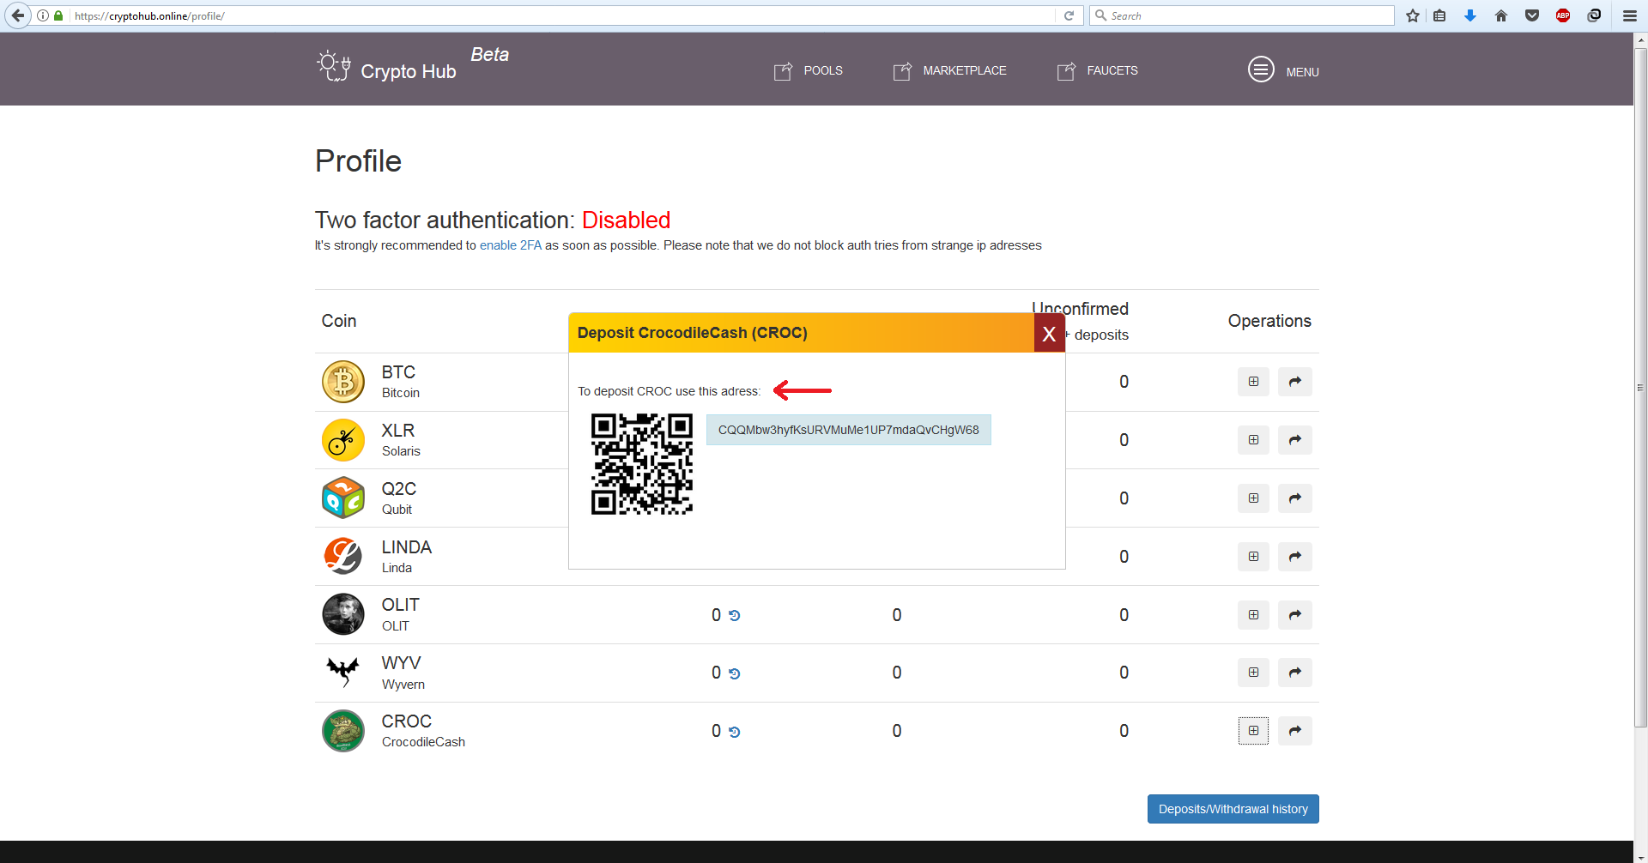Open deposit for the LINDA row
The height and width of the screenshot is (863, 1648).
(x=1253, y=557)
